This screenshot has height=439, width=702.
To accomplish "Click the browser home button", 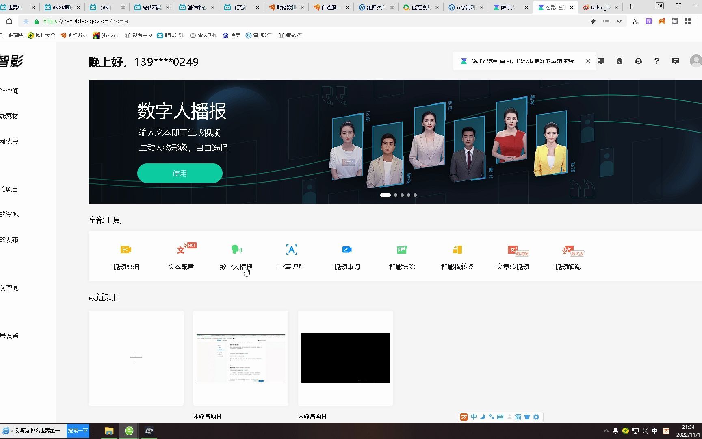I will [9, 21].
